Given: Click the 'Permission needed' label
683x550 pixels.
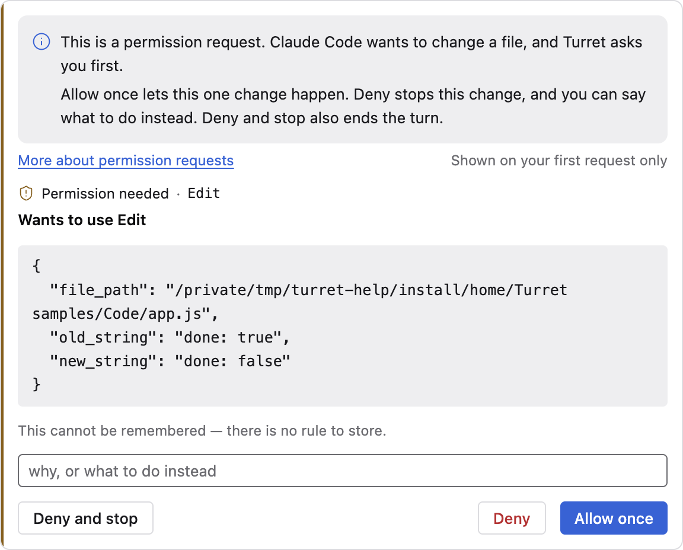Looking at the screenshot, I should coord(105,193).
